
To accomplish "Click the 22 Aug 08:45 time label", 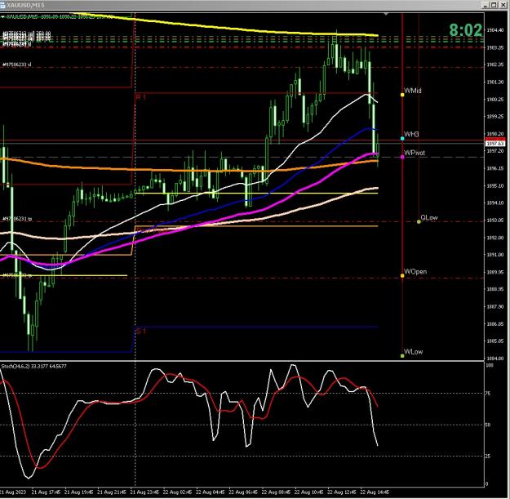I will [x=276, y=492].
